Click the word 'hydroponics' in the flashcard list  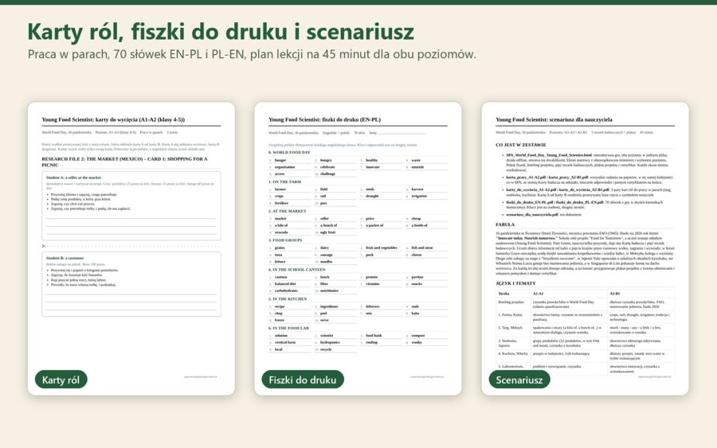click(330, 342)
